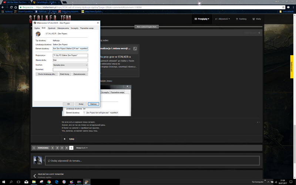Screen dimensions: 296x185
Task: Open the Inne zakładki bookmarks folder
Action: (286, 11)
